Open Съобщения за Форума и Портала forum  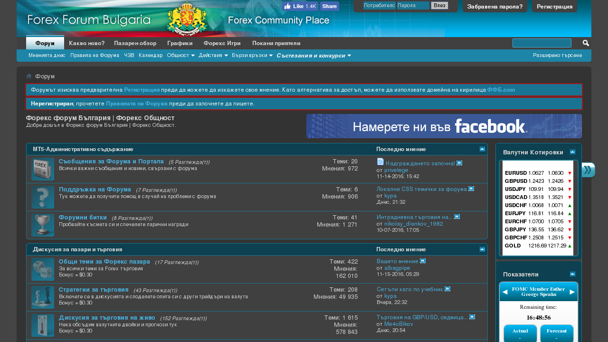[111, 161]
